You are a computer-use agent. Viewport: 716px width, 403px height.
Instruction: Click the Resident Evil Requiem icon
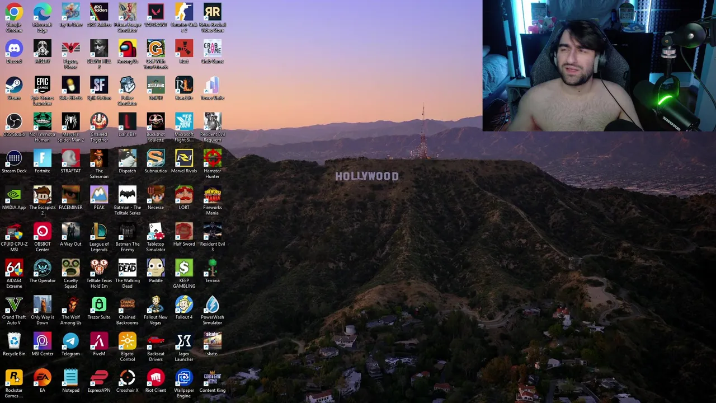[x=213, y=121]
